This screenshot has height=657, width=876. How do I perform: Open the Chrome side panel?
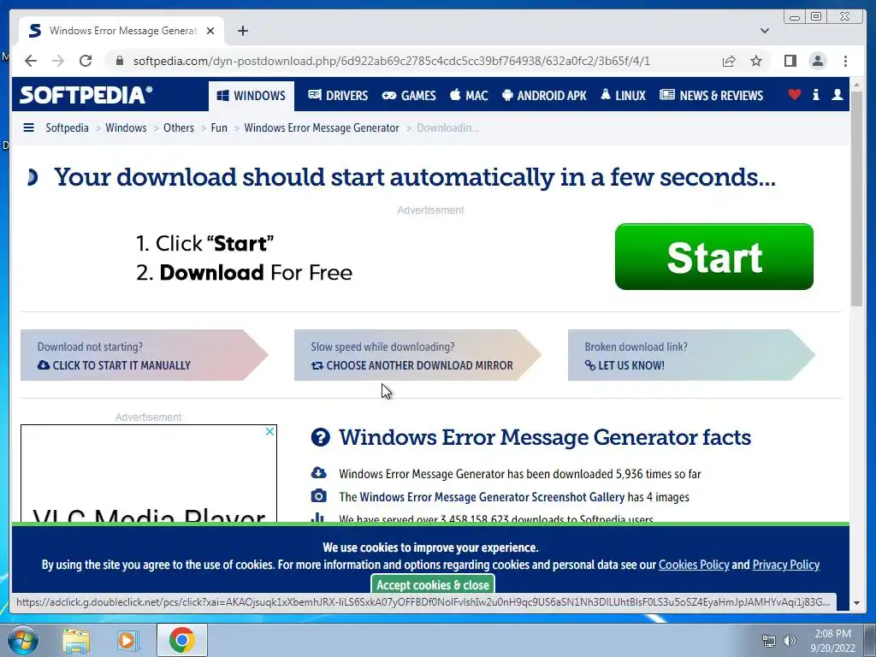click(x=790, y=61)
